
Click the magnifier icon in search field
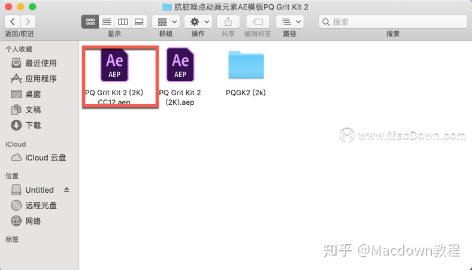point(326,22)
